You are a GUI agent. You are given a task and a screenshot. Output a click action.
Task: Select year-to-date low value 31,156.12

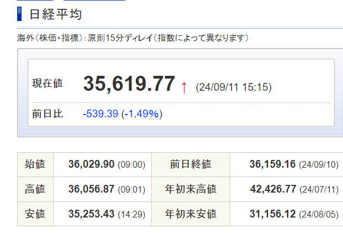click(x=273, y=214)
